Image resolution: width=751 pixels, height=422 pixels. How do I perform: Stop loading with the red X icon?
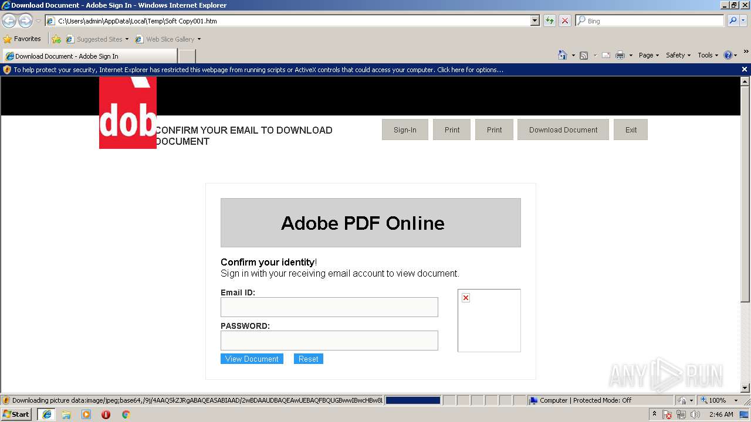click(x=565, y=21)
